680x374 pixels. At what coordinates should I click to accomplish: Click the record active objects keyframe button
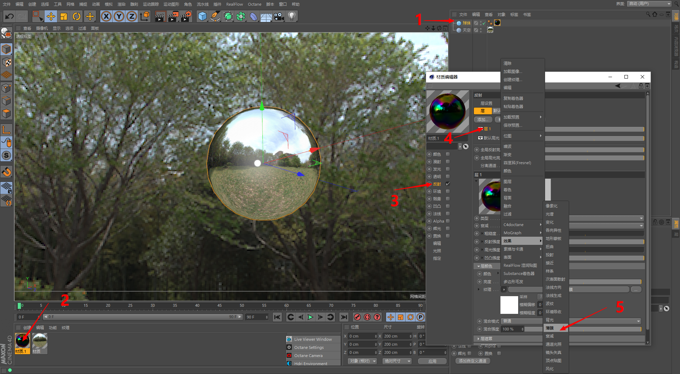coord(357,317)
